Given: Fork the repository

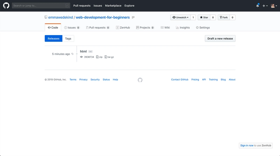Looking at the screenshot, I should click(224, 18).
